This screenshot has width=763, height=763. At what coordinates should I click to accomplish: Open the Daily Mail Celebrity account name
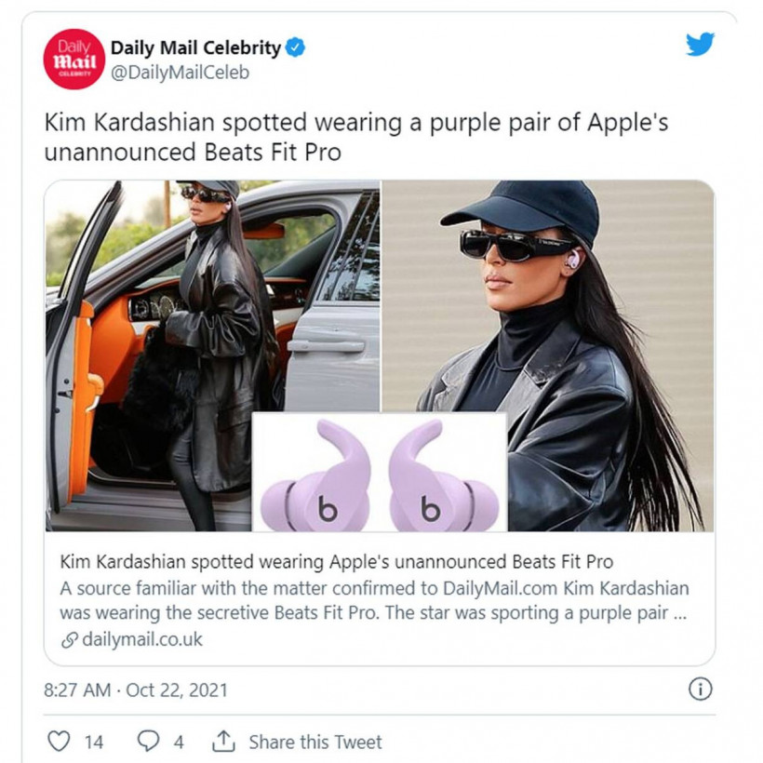[195, 47]
